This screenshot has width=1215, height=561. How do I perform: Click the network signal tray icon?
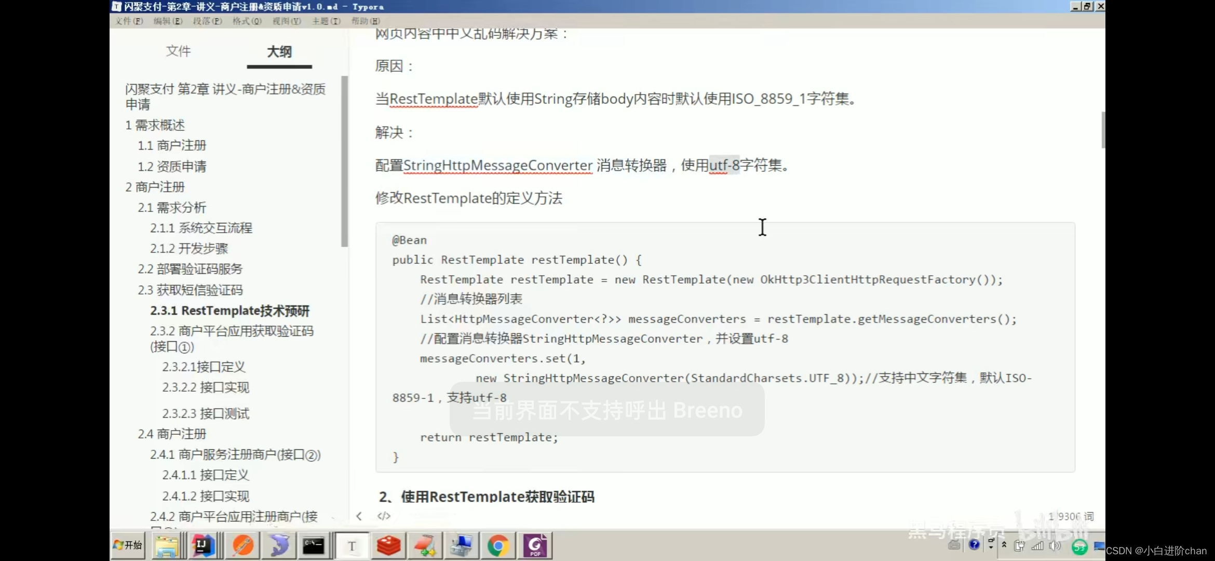click(x=1037, y=545)
